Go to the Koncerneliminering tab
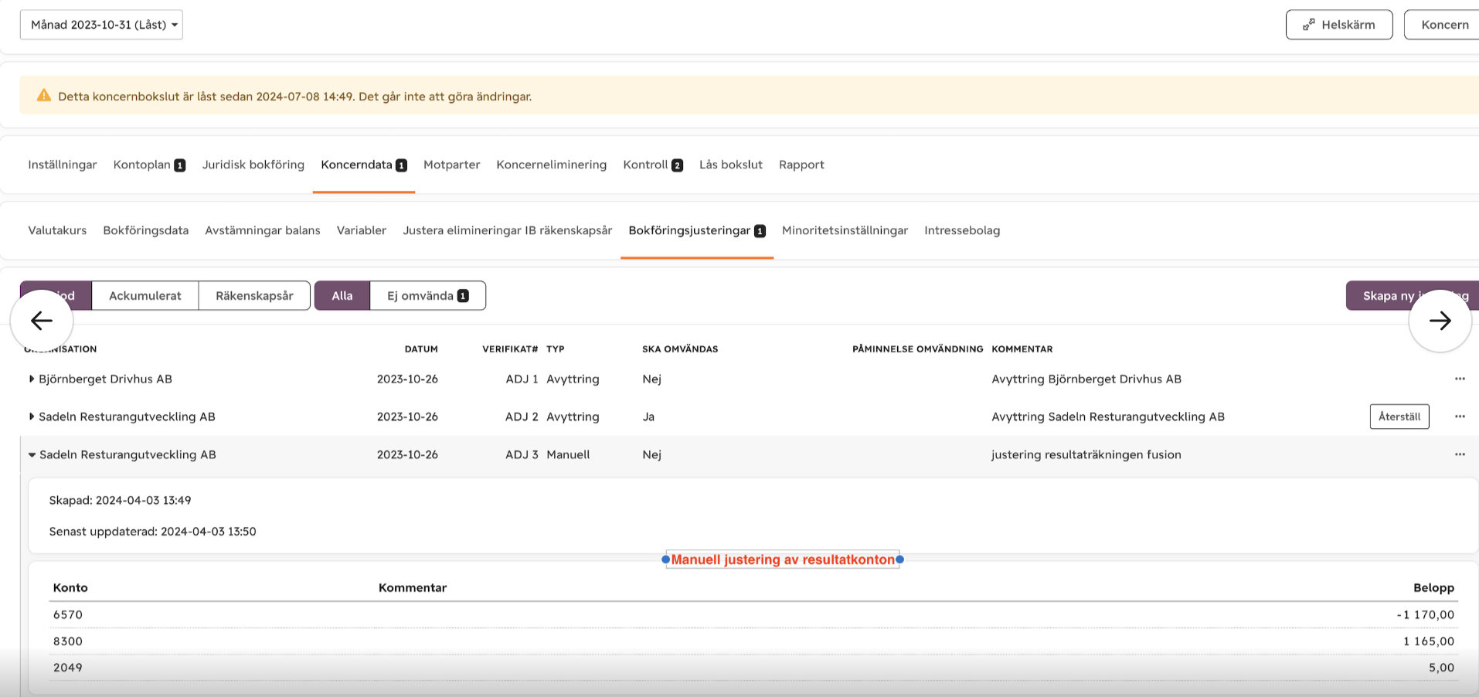 [x=552, y=165]
